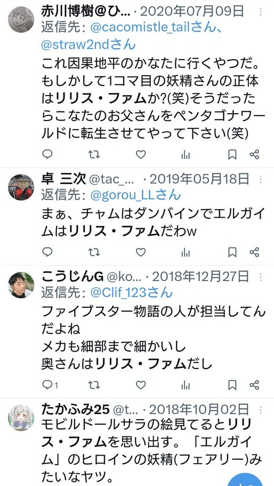
Task: Open more options for 赤川博樹's tweet
Action: point(261,12)
